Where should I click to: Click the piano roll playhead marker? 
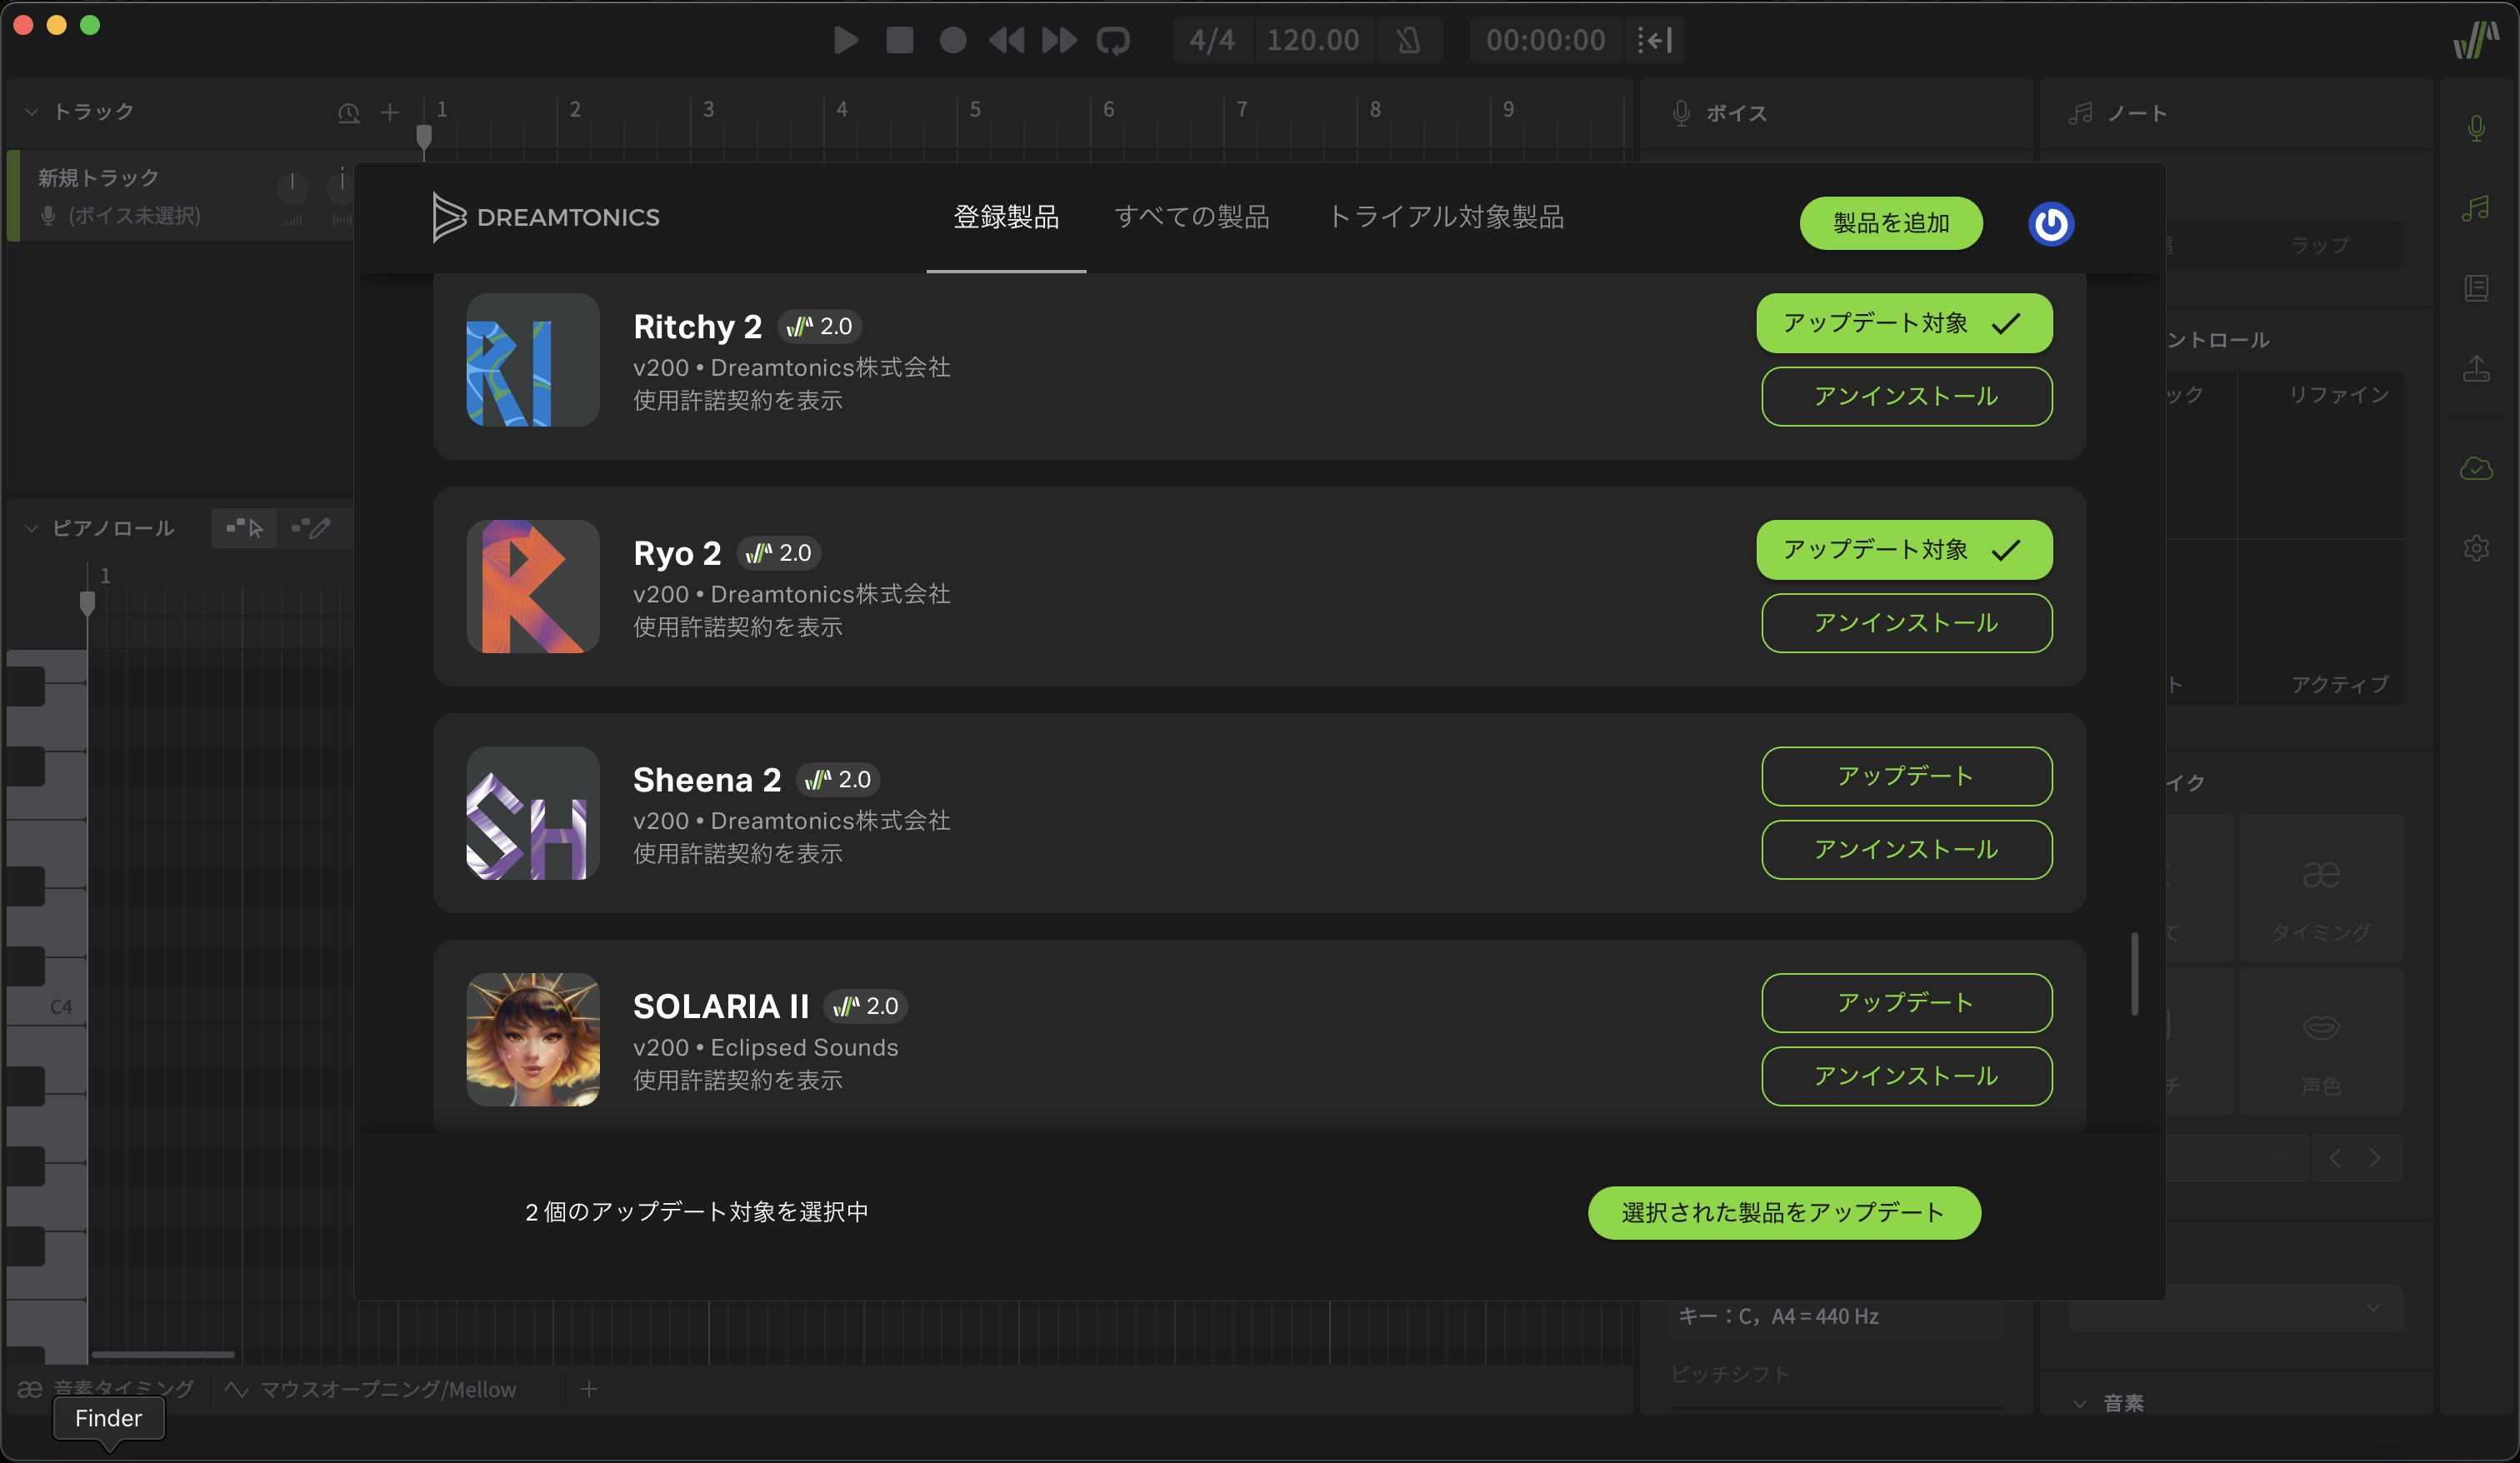87,602
